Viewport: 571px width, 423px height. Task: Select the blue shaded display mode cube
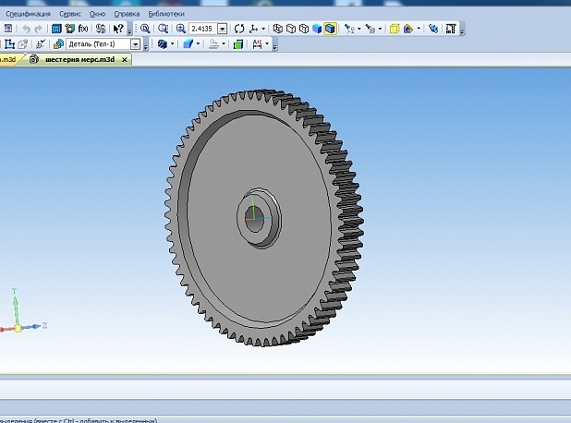pos(317,29)
